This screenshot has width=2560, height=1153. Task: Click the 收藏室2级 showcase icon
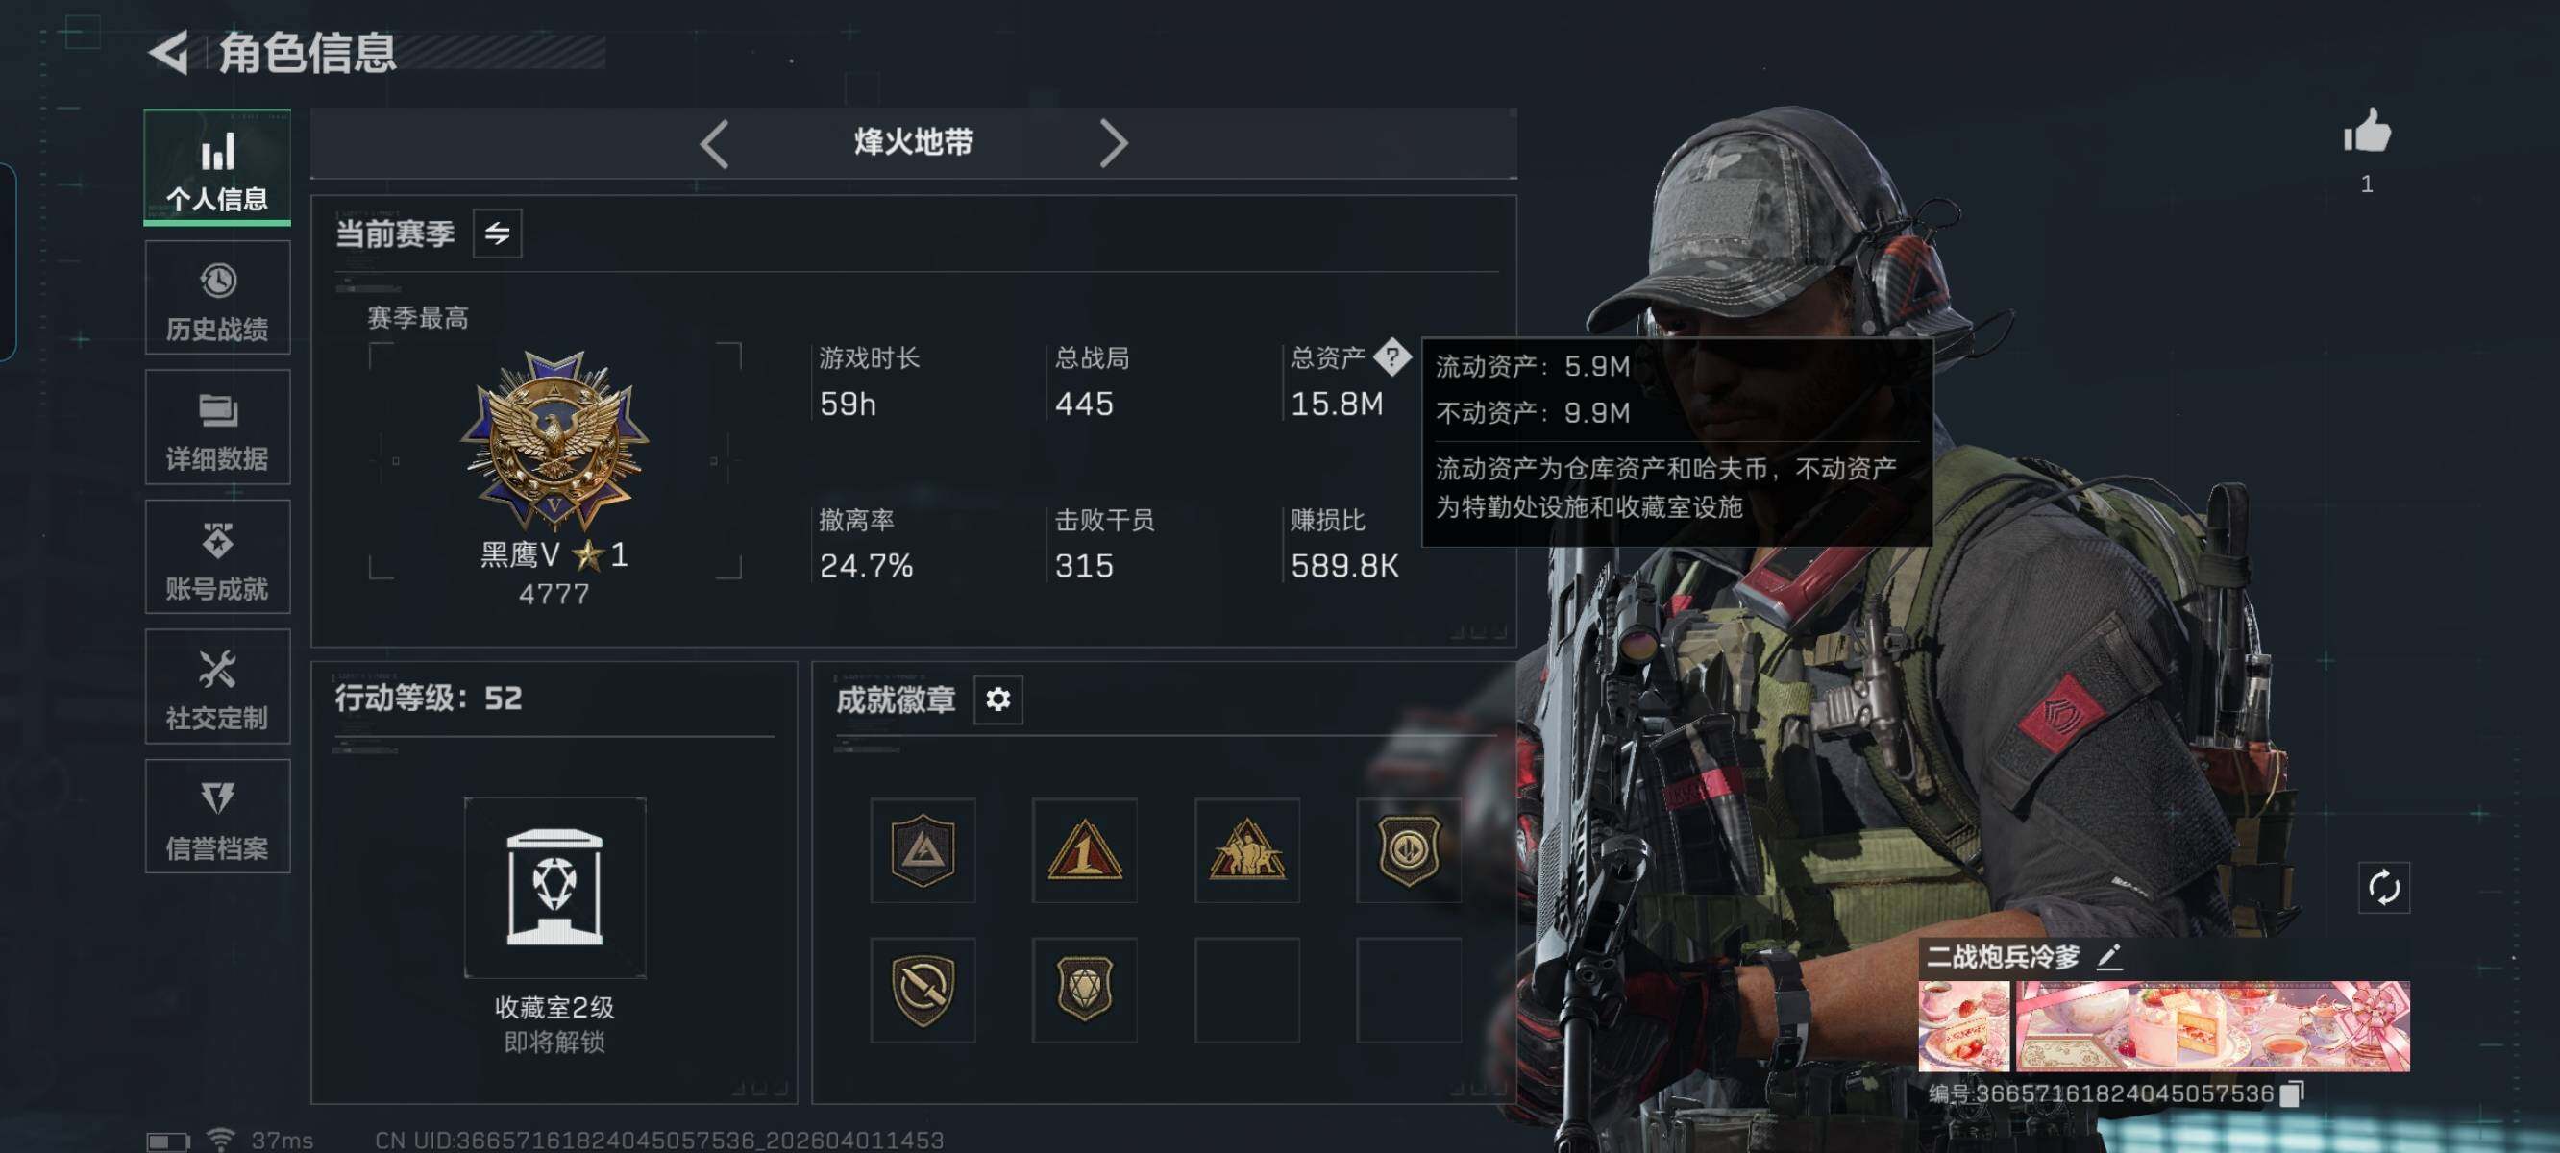pyautogui.click(x=554, y=887)
